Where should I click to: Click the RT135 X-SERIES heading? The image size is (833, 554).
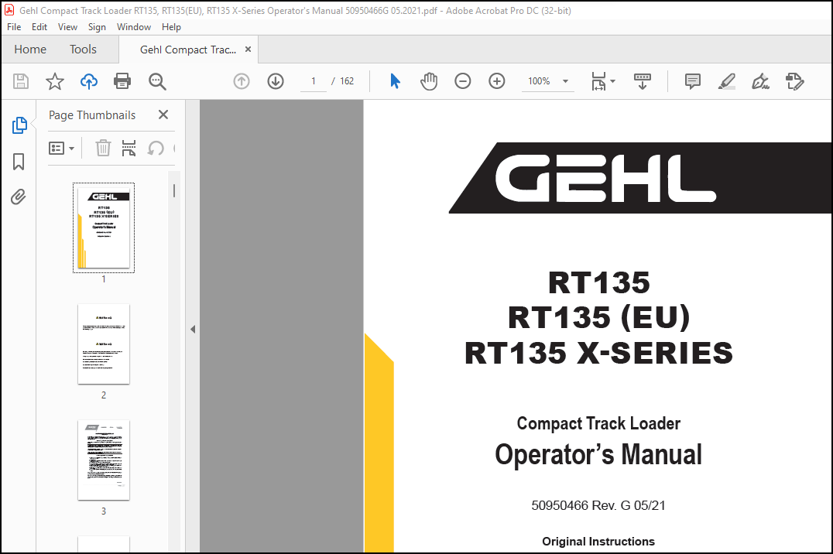[x=598, y=354]
